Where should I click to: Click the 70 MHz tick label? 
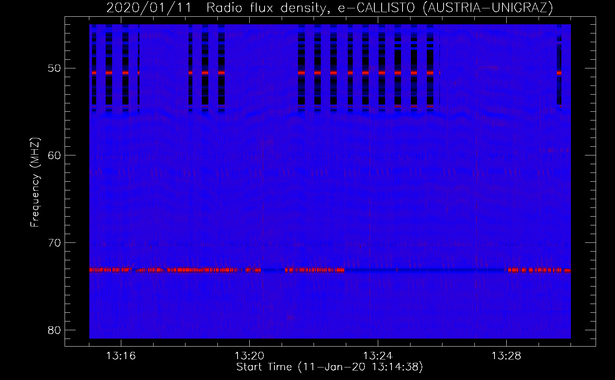pyautogui.click(x=55, y=242)
